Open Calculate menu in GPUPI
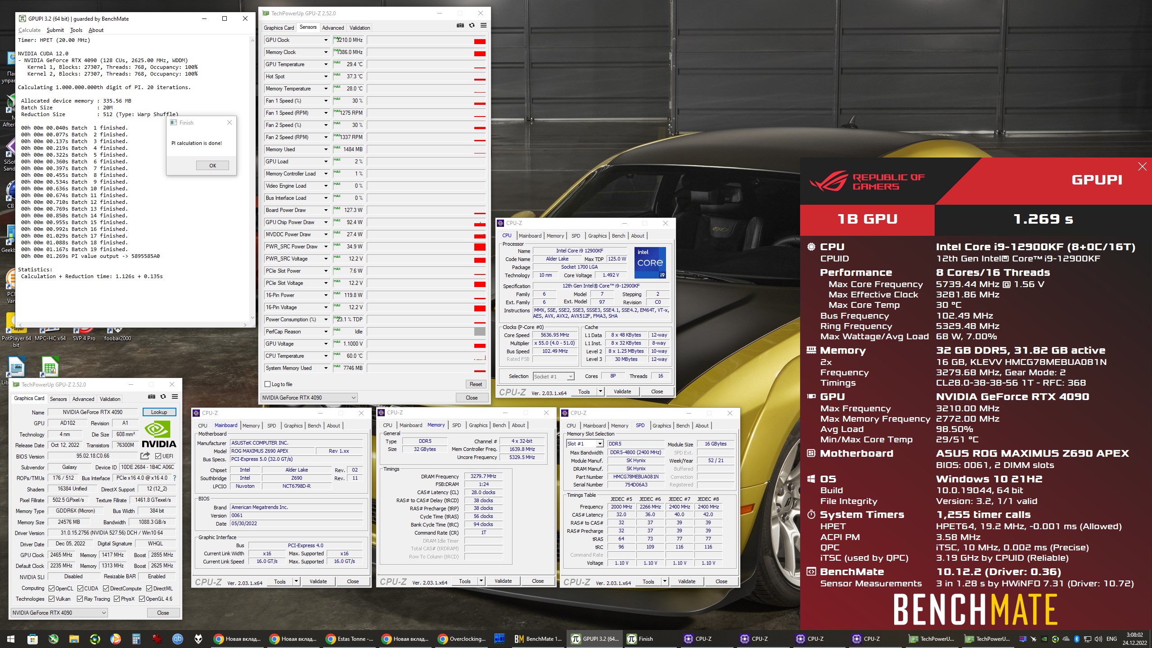Image resolution: width=1152 pixels, height=648 pixels. (29, 30)
